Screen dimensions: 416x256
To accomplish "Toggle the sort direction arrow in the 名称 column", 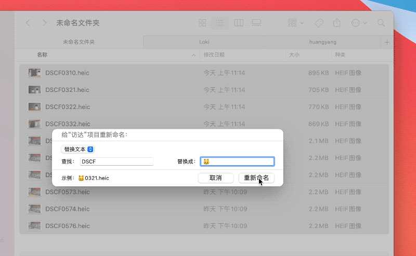I will coord(193,55).
